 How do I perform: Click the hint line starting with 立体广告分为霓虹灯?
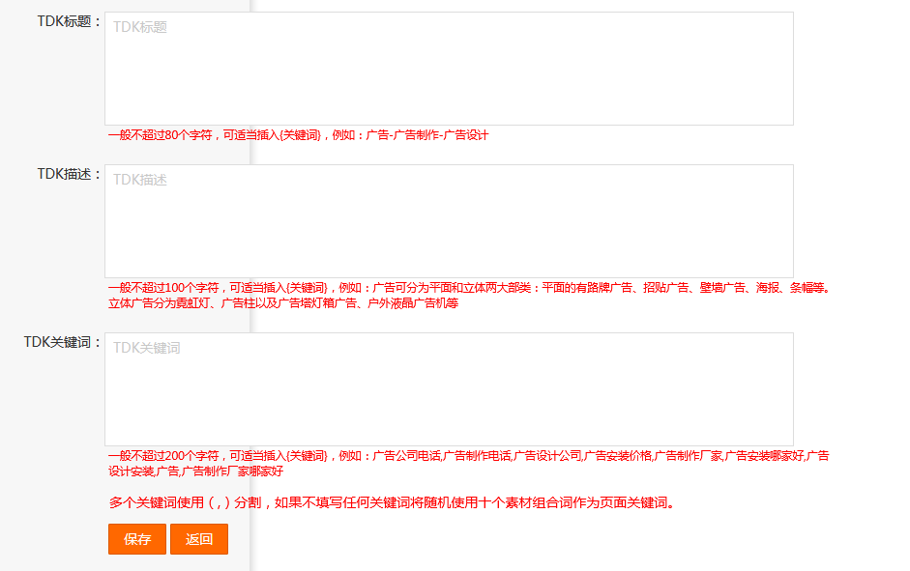[x=283, y=303]
